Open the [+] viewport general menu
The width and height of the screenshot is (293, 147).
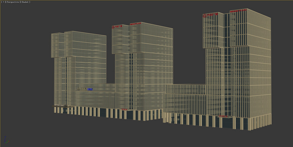point(3,2)
